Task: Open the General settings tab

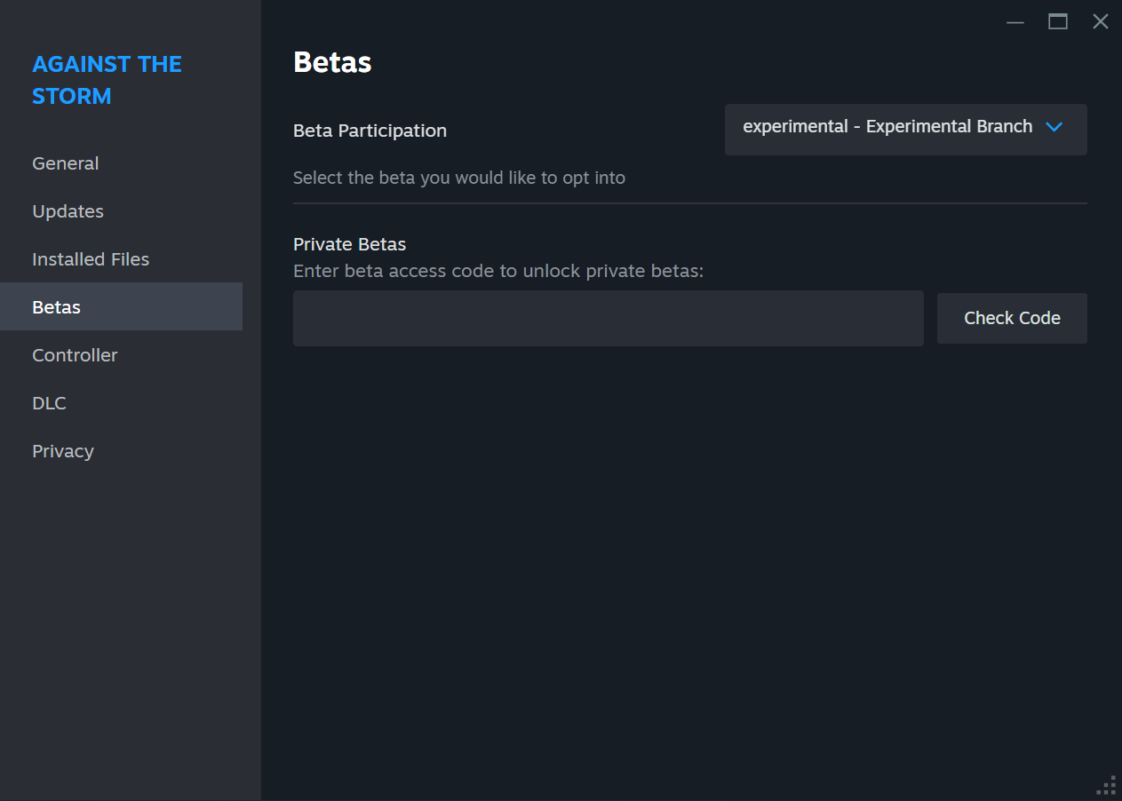Action: [66, 163]
